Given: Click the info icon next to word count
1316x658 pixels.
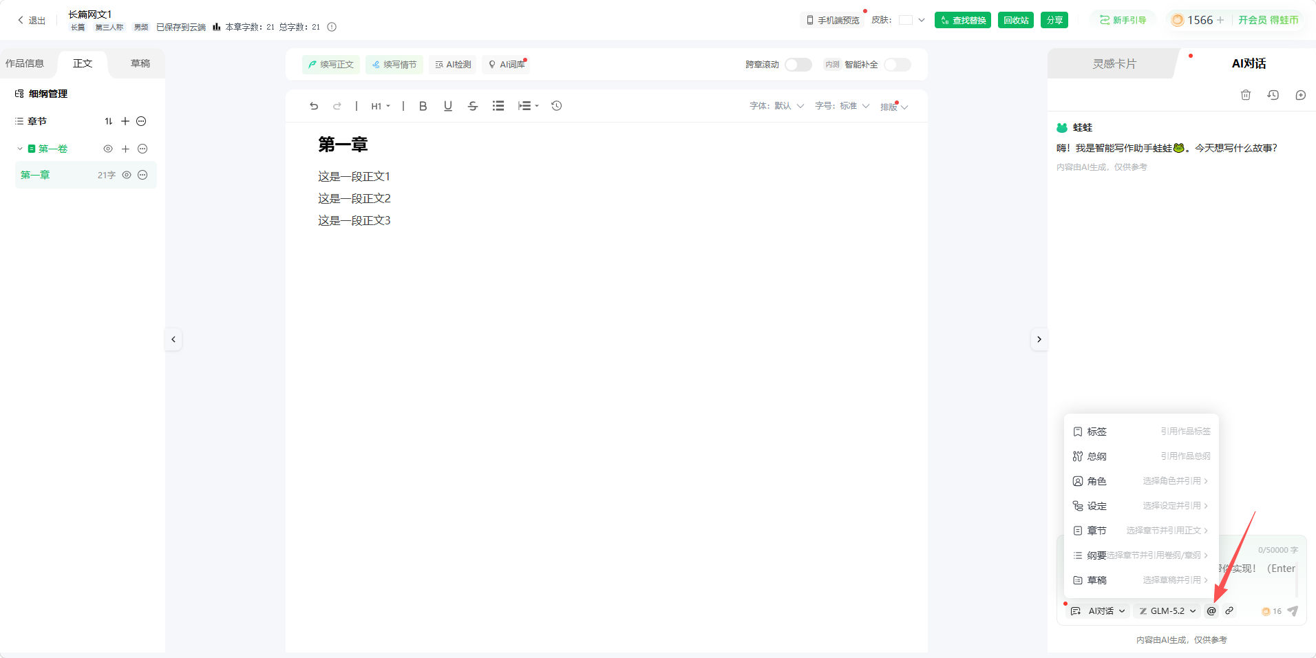Looking at the screenshot, I should click(x=332, y=27).
